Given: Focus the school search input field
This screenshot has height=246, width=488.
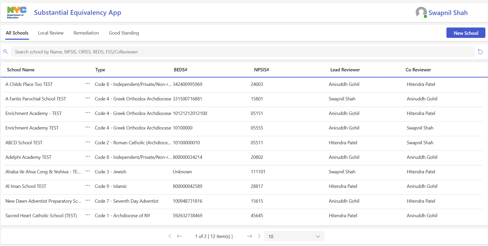Looking at the screenshot, I should coord(243,52).
